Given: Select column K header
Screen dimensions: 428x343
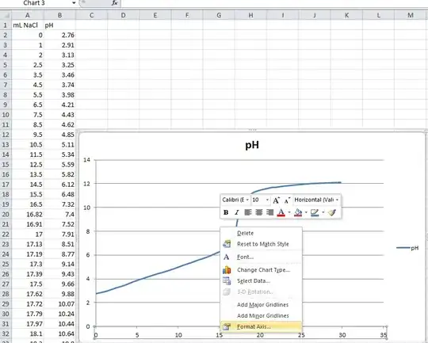Looking at the screenshot, I should pyautogui.click(x=346, y=15).
